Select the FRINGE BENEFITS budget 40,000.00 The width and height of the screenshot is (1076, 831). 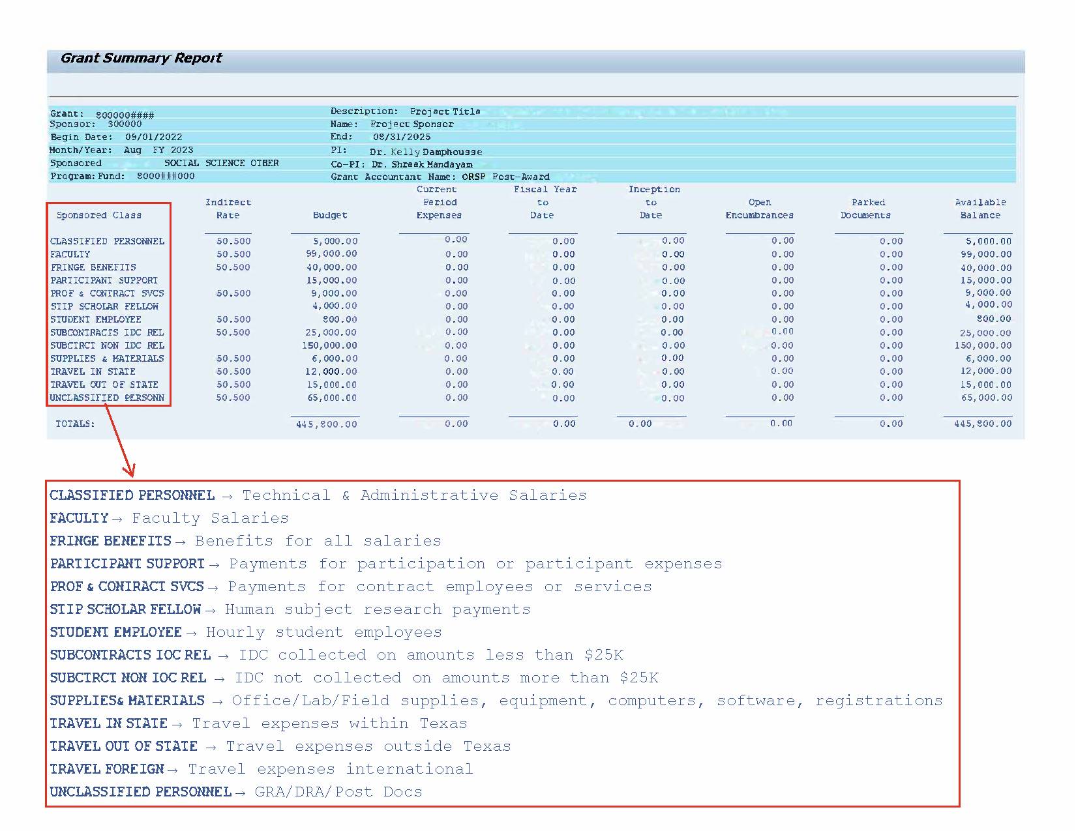point(332,267)
